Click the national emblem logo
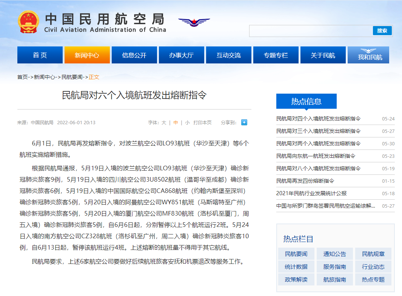The image size is (402, 296). 28,22
